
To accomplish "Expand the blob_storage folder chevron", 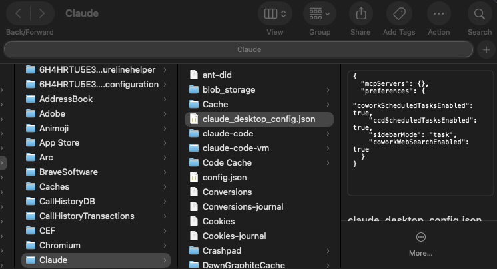I will (x=328, y=90).
